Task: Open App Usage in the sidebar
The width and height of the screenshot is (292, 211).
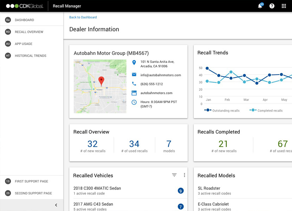Action: (32, 44)
